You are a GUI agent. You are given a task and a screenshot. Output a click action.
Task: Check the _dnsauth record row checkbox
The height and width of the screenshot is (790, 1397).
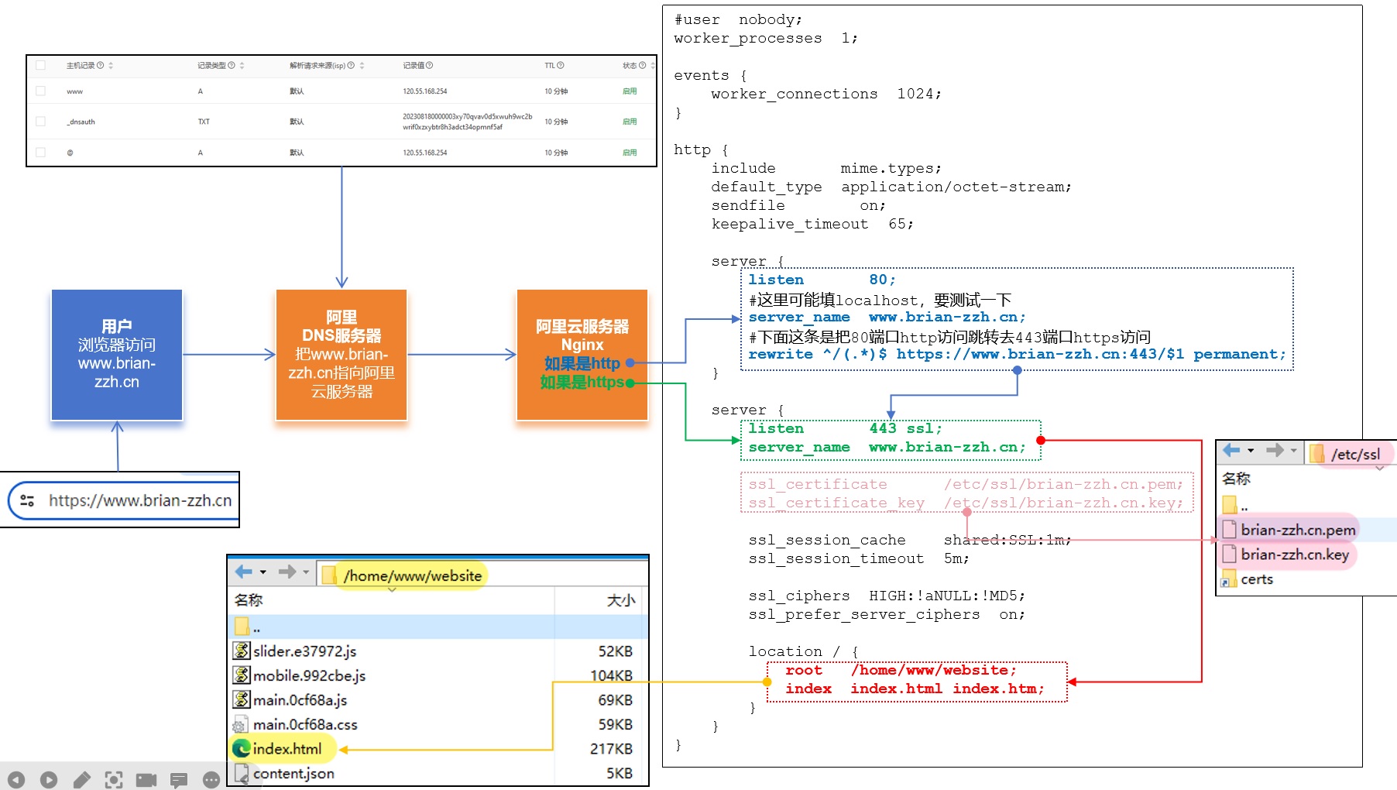41,122
